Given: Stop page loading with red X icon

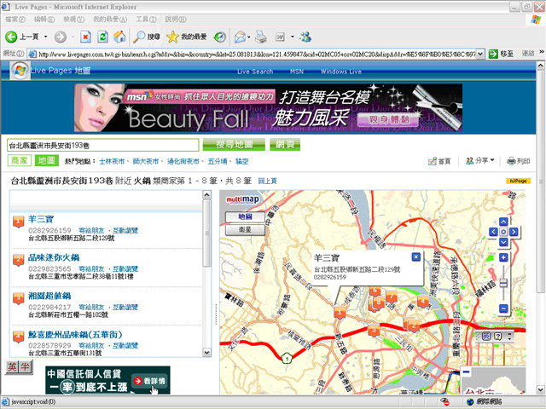Looking at the screenshot, I should pos(85,37).
